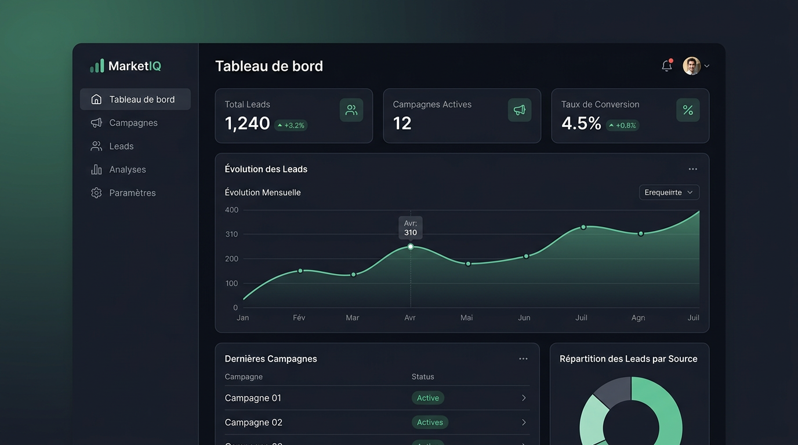The height and width of the screenshot is (445, 798).
Task: Click the 1,240 Total Leads value
Action: click(248, 123)
